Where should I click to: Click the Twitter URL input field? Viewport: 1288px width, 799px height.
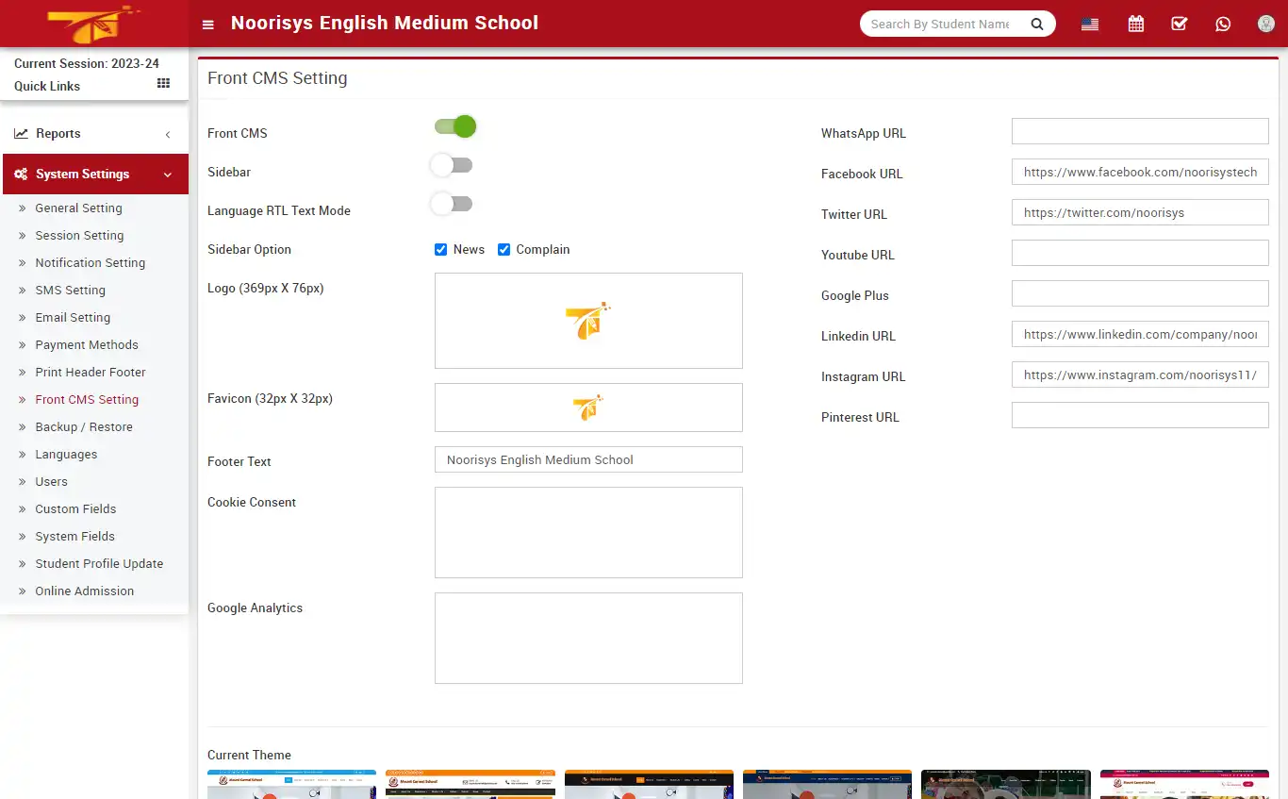click(1139, 212)
